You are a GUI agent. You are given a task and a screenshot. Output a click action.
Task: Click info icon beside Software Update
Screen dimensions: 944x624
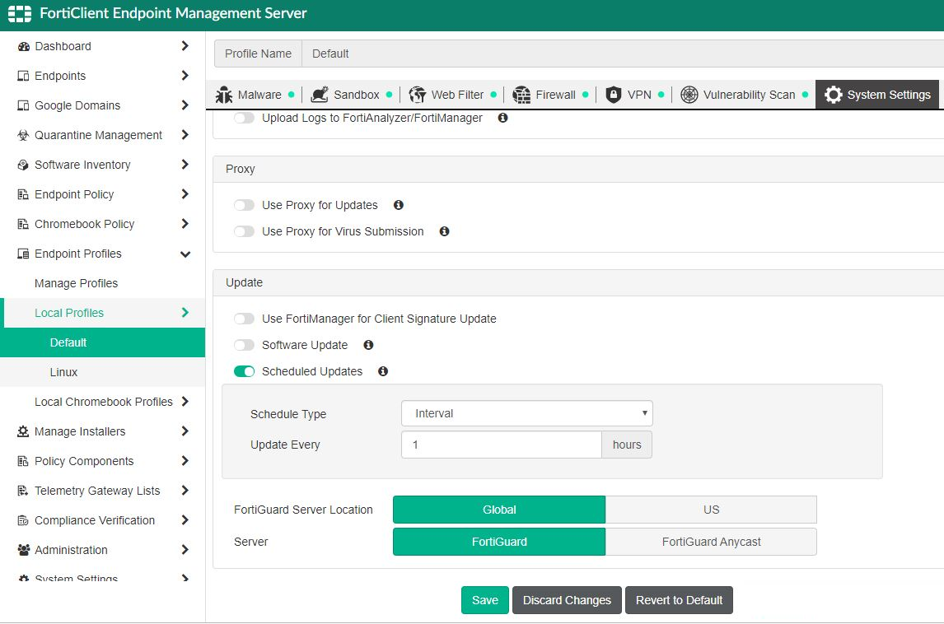click(368, 345)
